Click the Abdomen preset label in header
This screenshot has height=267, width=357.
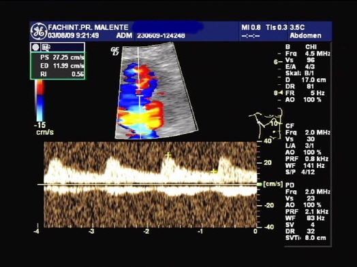point(305,35)
